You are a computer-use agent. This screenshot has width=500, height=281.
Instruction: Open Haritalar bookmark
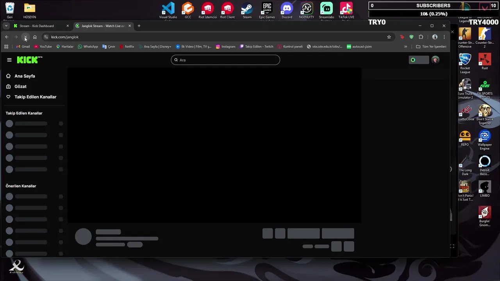click(x=65, y=46)
